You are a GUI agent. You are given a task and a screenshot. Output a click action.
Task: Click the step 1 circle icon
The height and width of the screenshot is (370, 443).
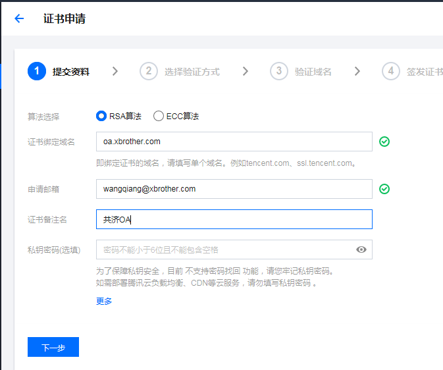coord(37,71)
